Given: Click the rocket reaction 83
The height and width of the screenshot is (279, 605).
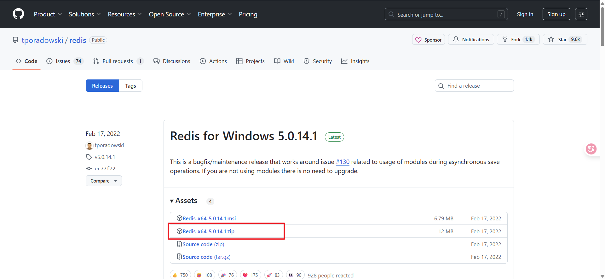Looking at the screenshot, I should 274,275.
